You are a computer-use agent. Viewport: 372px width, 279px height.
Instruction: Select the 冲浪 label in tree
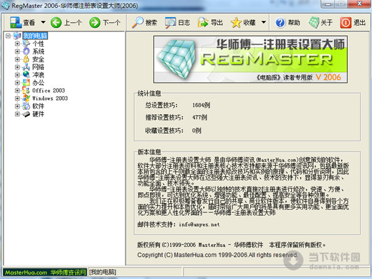38,75
